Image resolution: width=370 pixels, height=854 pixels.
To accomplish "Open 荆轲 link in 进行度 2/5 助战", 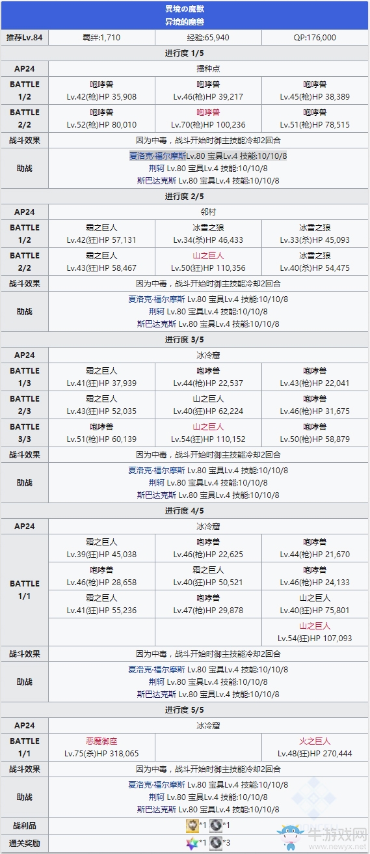I will pyautogui.click(x=156, y=311).
